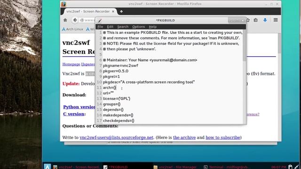Click the Firefox page vertical scrollbar
This screenshot has width=301, height=169.
pyautogui.click(x=279, y=43)
